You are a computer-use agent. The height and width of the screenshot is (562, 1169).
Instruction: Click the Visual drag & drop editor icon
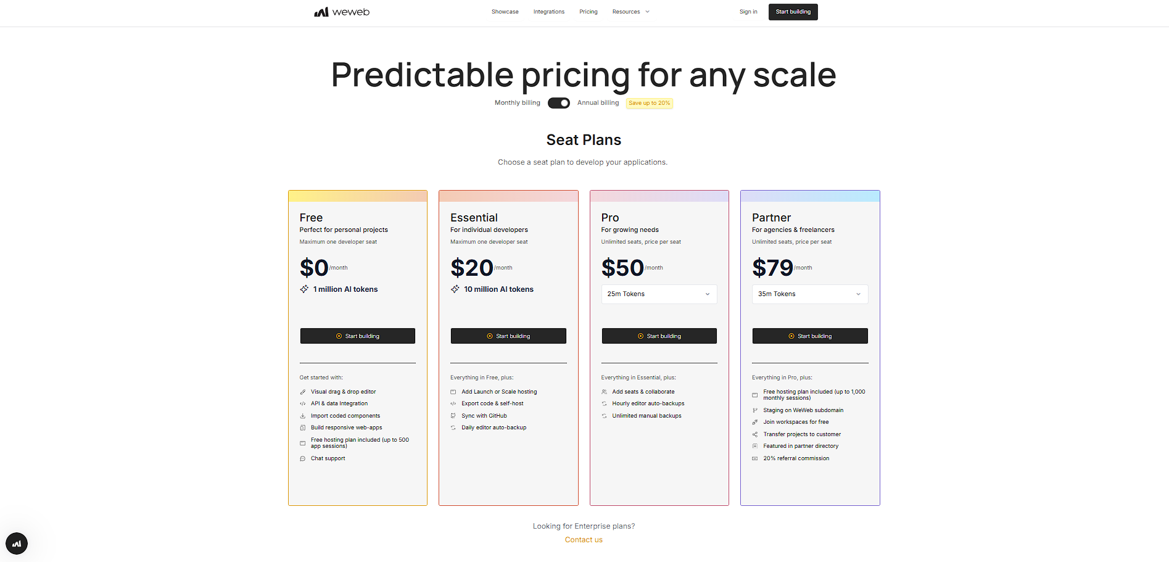pos(303,392)
